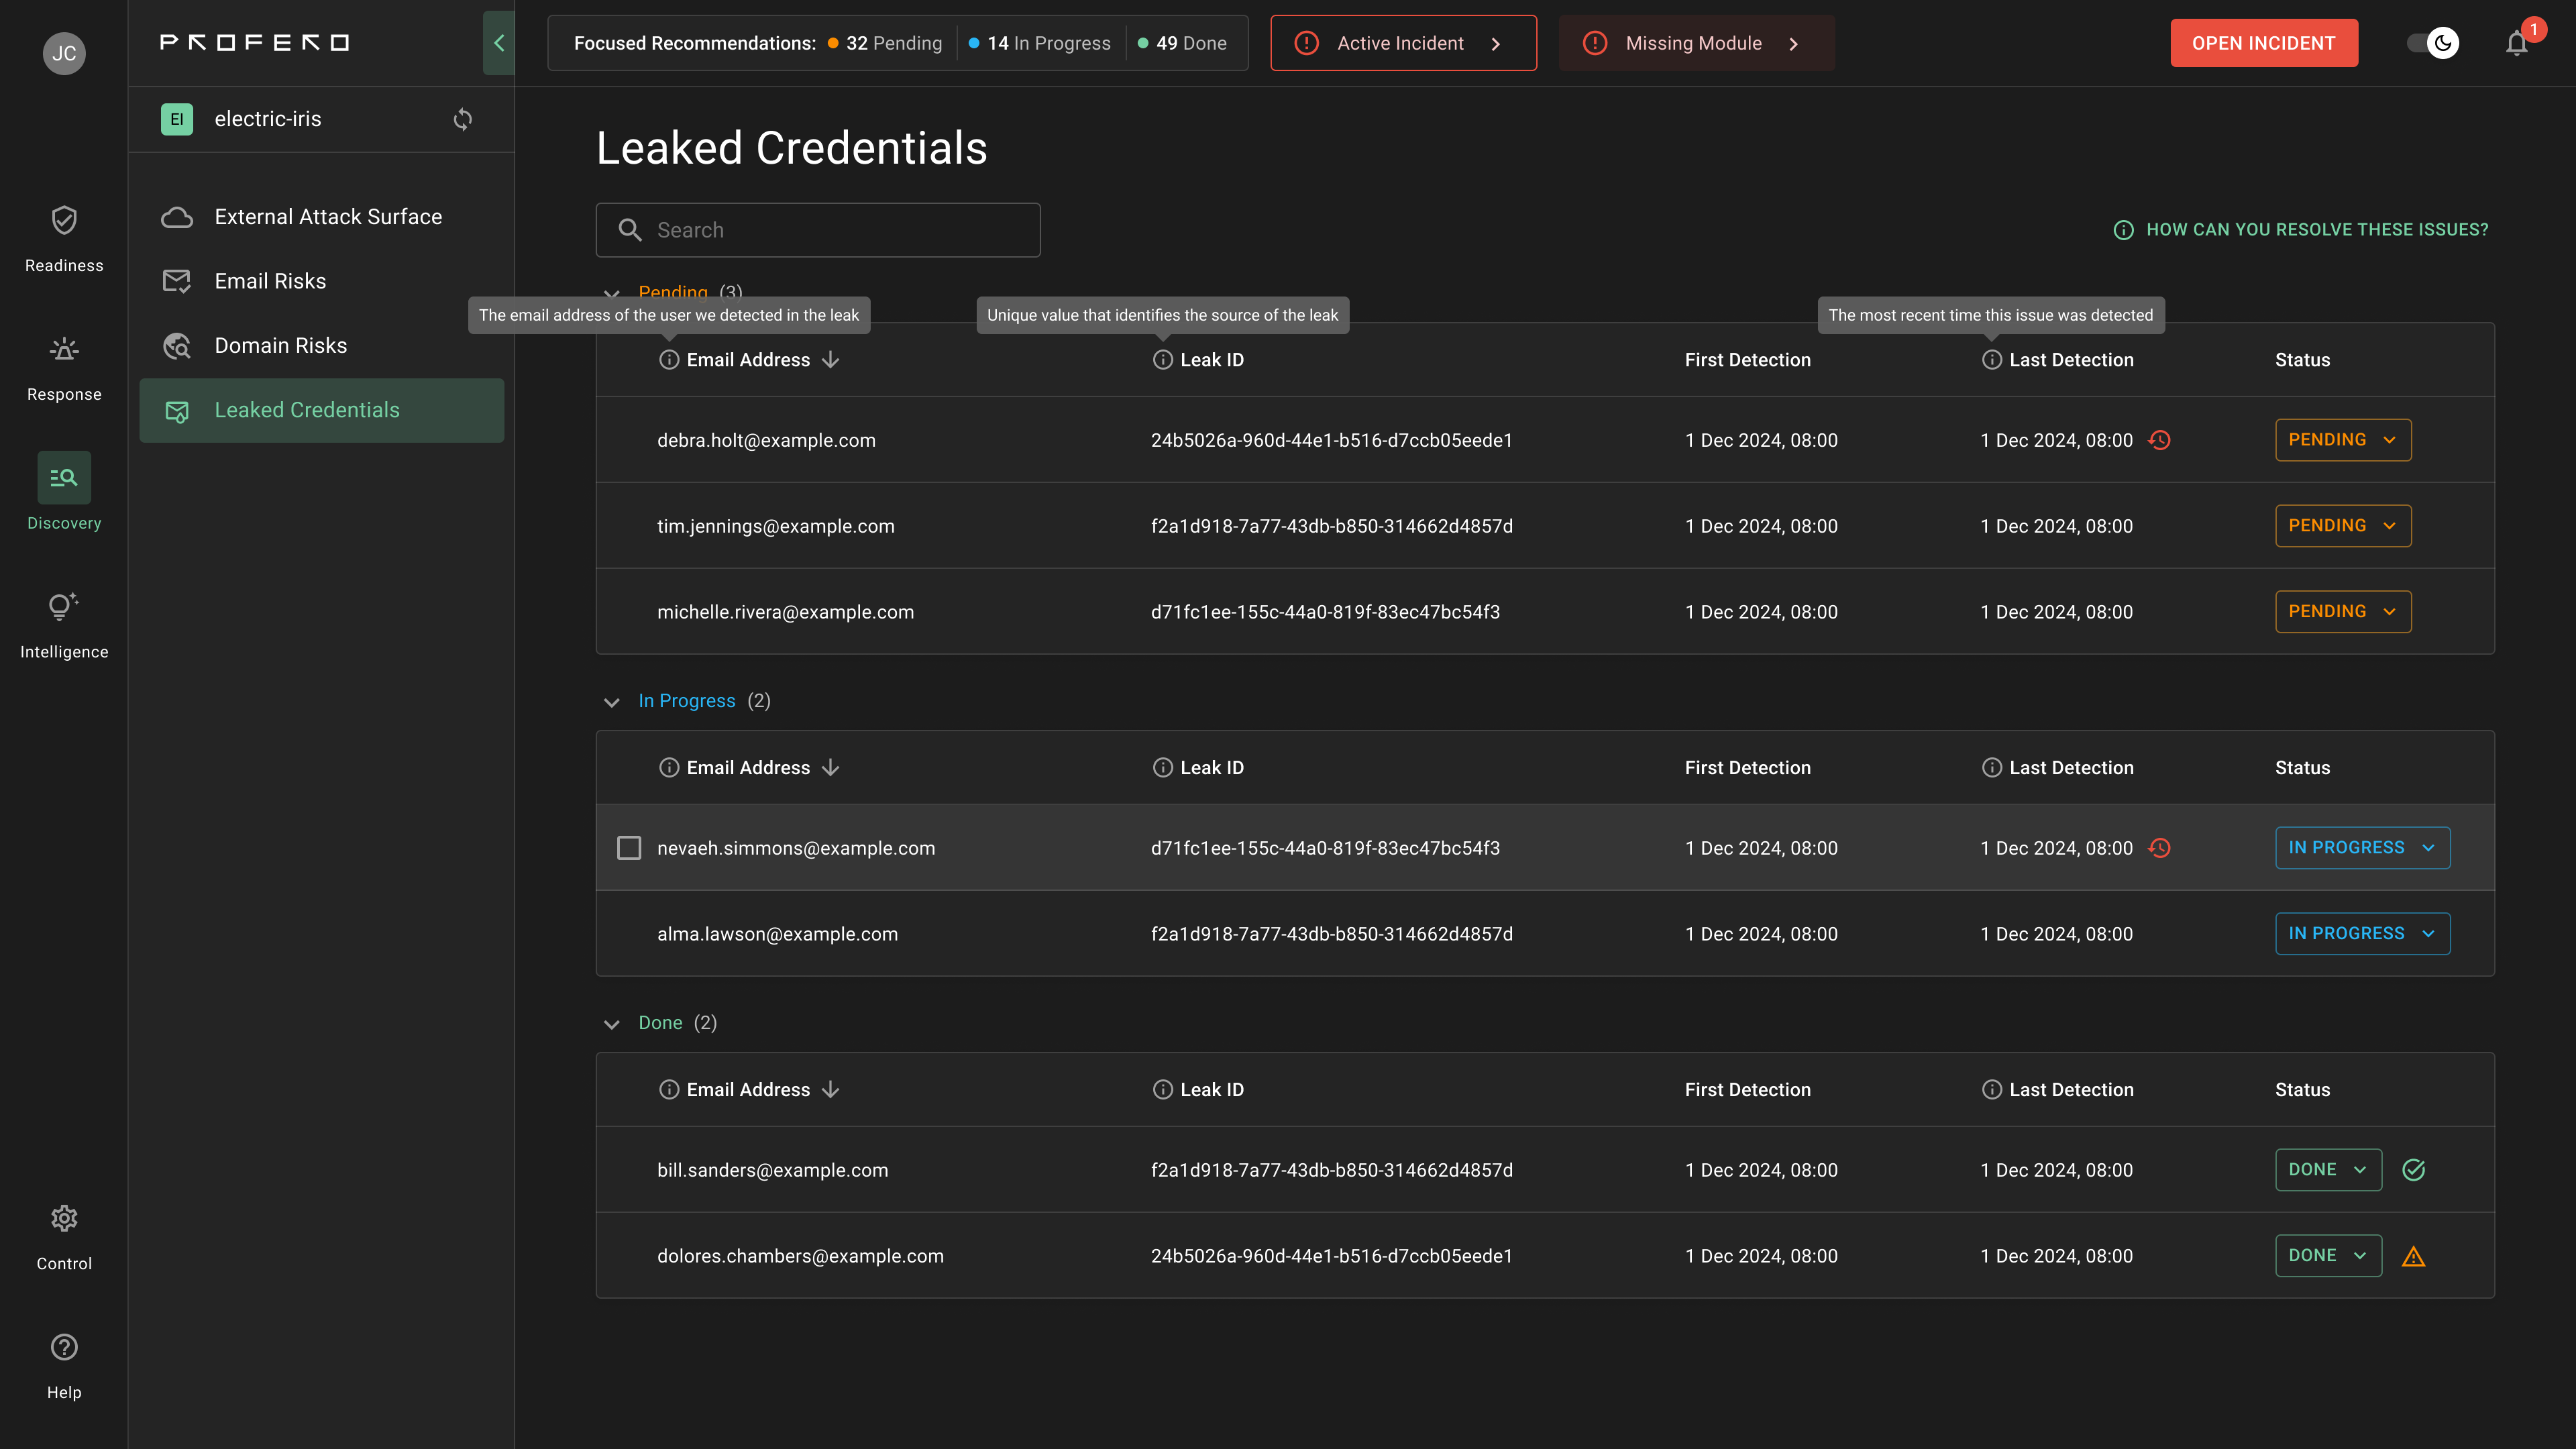Screen dimensions: 2576x1449
Task: Refresh the electric-iris workspace with sync icon
Action: click(462, 119)
